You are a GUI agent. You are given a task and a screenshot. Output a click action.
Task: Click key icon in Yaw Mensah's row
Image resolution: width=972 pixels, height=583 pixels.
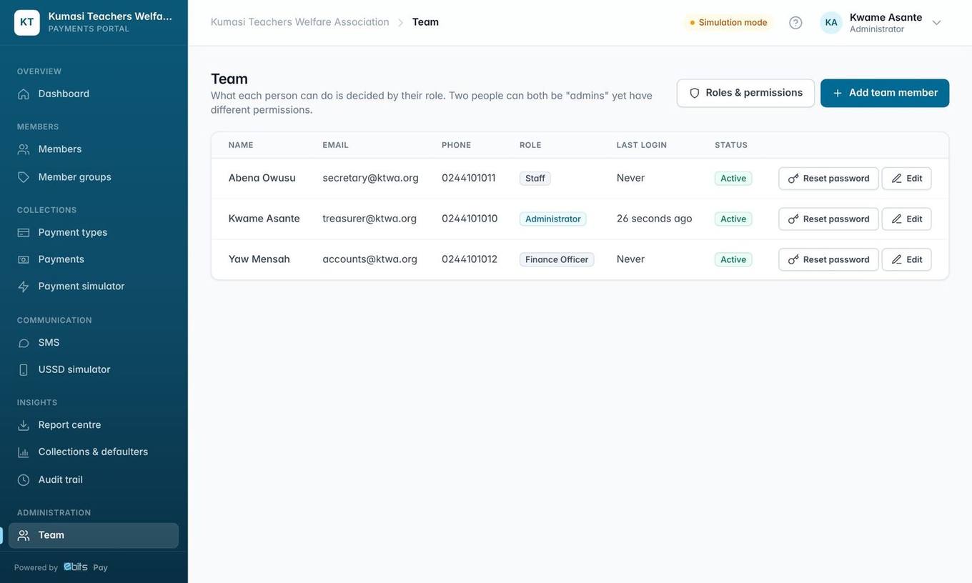tap(793, 259)
